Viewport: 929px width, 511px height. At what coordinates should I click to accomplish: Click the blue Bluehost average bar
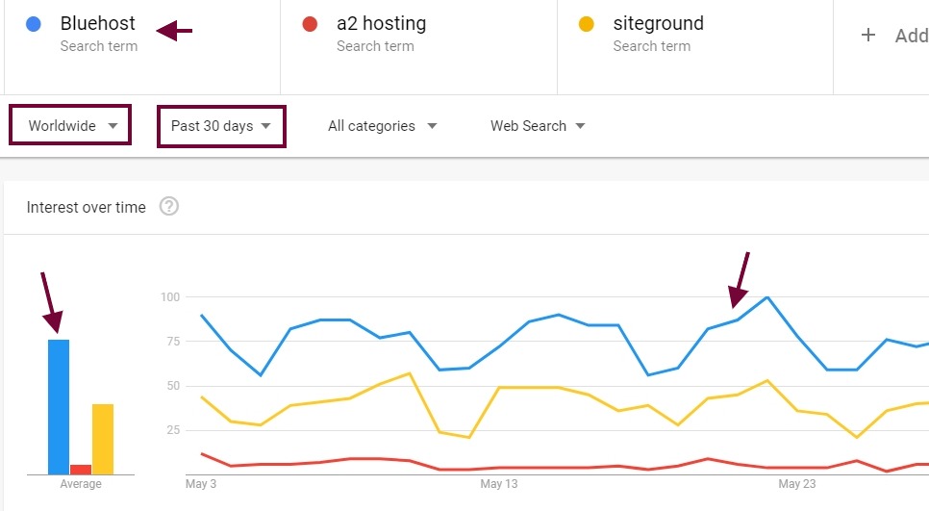(x=59, y=407)
